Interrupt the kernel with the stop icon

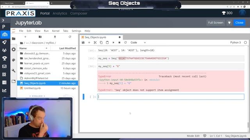click(x=120, y=42)
